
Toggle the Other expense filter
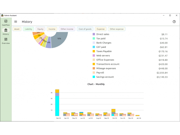116,29
